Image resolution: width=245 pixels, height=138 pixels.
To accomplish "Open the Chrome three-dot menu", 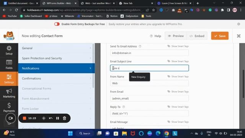I will (241, 10).
